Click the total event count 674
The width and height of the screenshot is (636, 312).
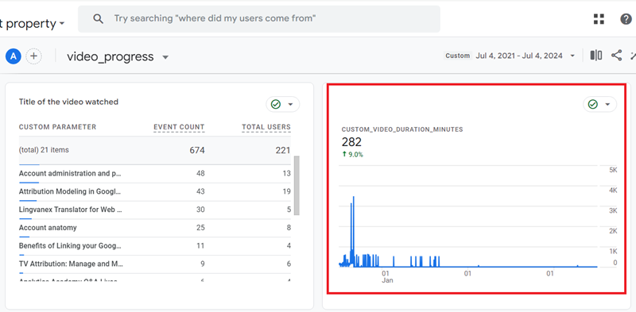click(x=197, y=150)
